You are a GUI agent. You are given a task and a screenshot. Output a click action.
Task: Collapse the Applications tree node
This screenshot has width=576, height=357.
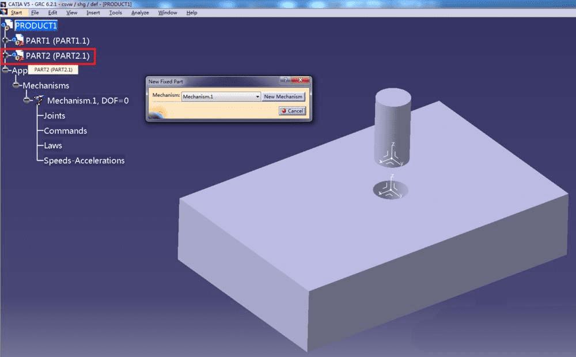(x=5, y=70)
